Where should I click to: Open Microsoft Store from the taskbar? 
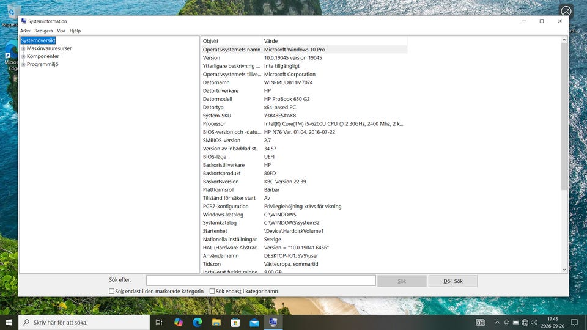[235, 322]
